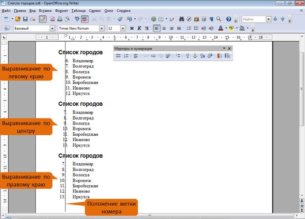
Task: Open the Font Color dropdown arrow
Action: coord(226,28)
